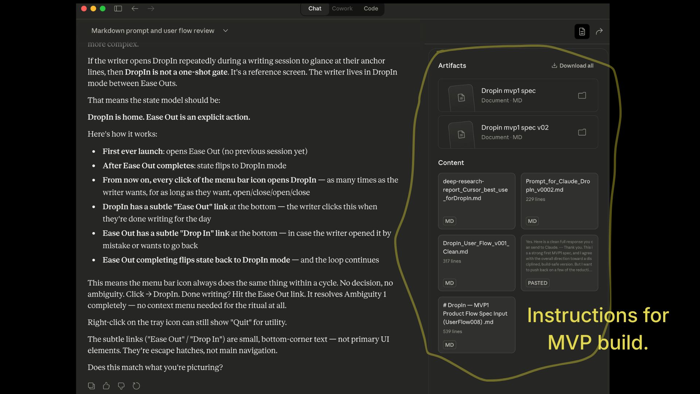Open Dropin mvp1 spec v02 artifact

(514, 132)
